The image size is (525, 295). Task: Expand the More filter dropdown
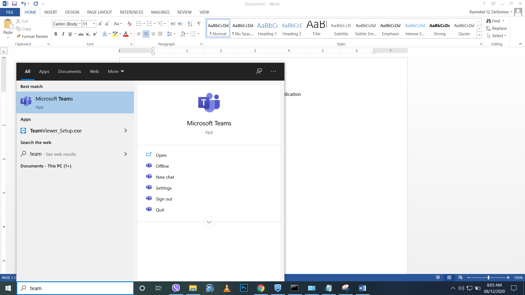coord(116,71)
